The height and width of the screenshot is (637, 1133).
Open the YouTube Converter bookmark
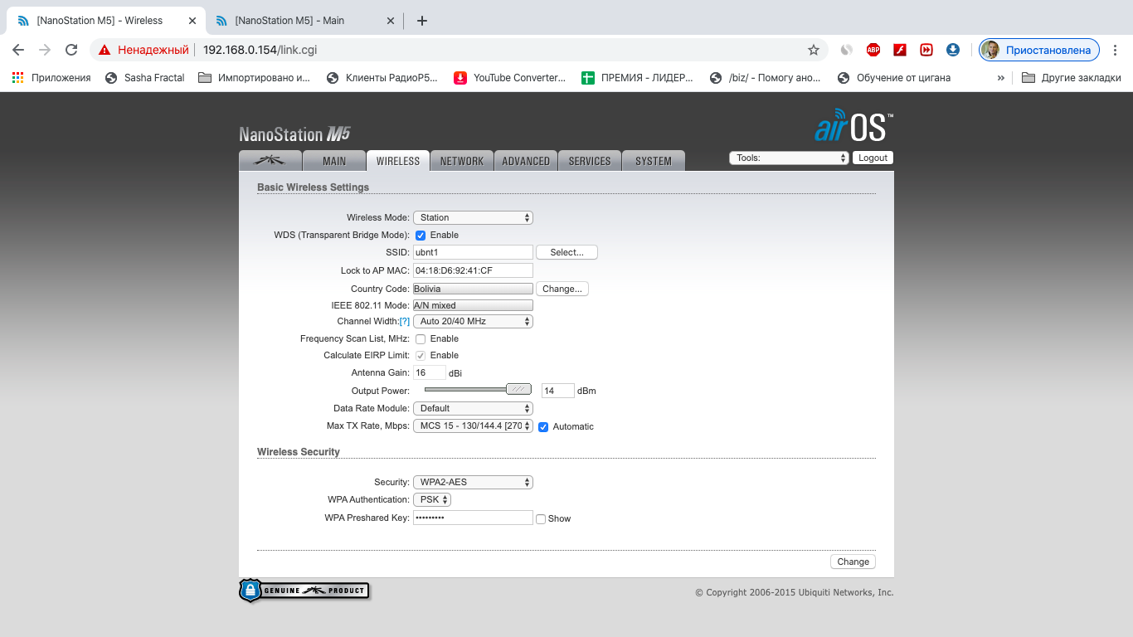[x=510, y=78]
